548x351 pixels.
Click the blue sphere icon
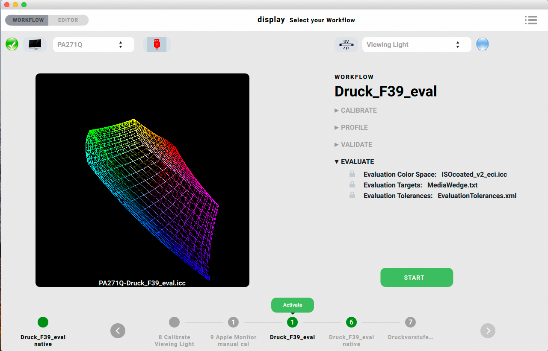(483, 44)
